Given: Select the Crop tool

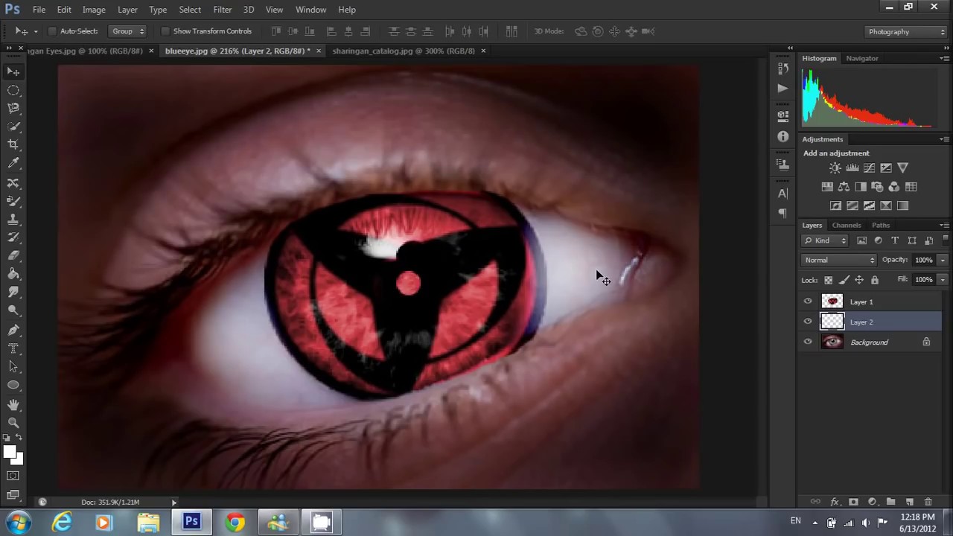Looking at the screenshot, I should (13, 145).
